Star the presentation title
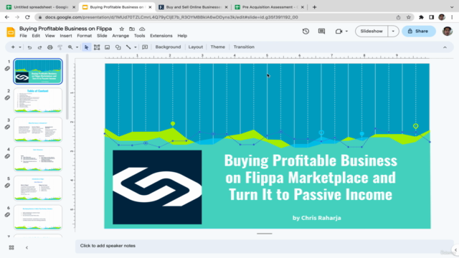The width and height of the screenshot is (459, 258). 122,29
